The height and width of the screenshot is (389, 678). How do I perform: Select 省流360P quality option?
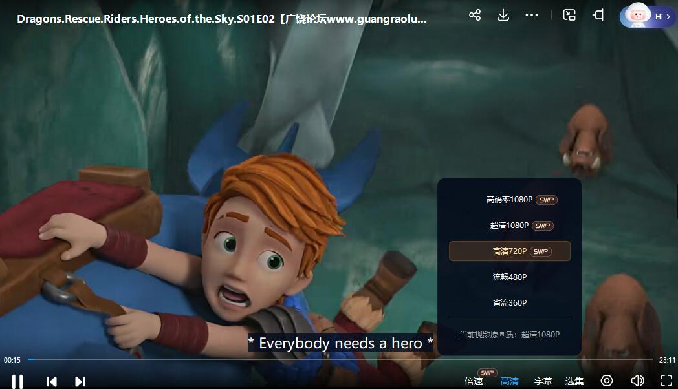(510, 303)
